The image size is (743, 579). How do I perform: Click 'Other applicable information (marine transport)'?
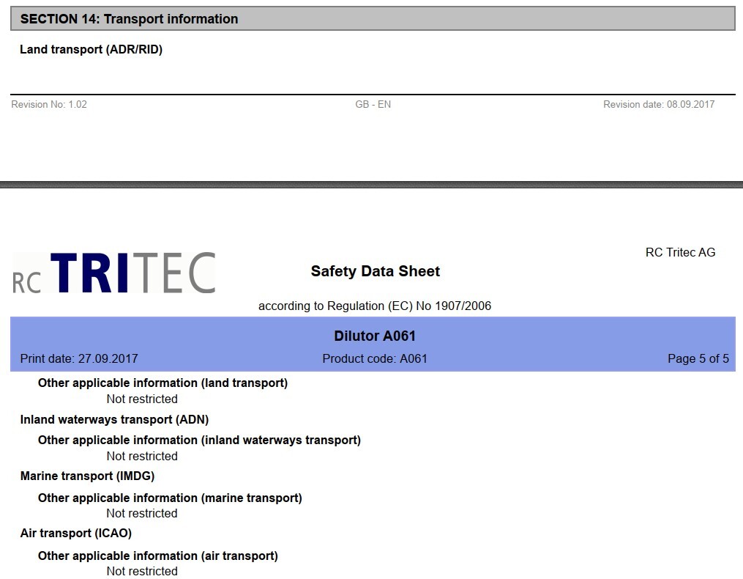(x=170, y=498)
